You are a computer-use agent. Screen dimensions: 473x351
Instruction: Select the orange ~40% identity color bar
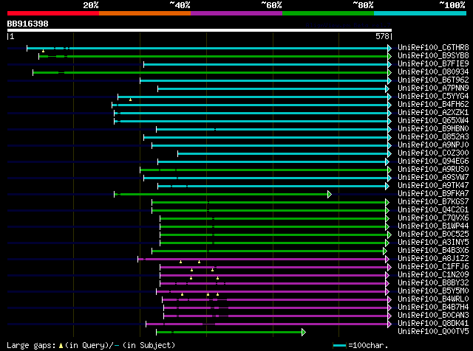click(x=145, y=13)
